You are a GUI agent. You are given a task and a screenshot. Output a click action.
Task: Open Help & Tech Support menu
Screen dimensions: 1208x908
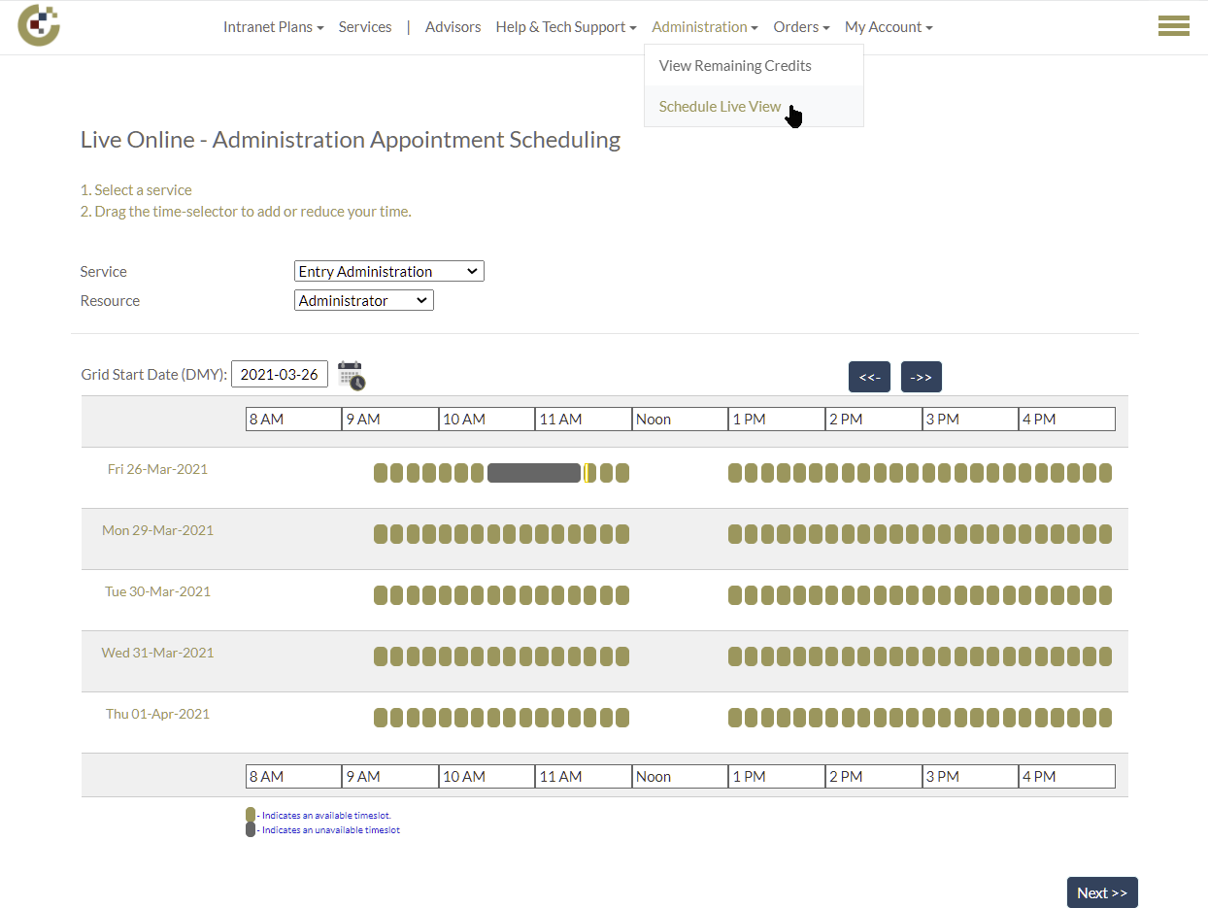click(x=566, y=27)
